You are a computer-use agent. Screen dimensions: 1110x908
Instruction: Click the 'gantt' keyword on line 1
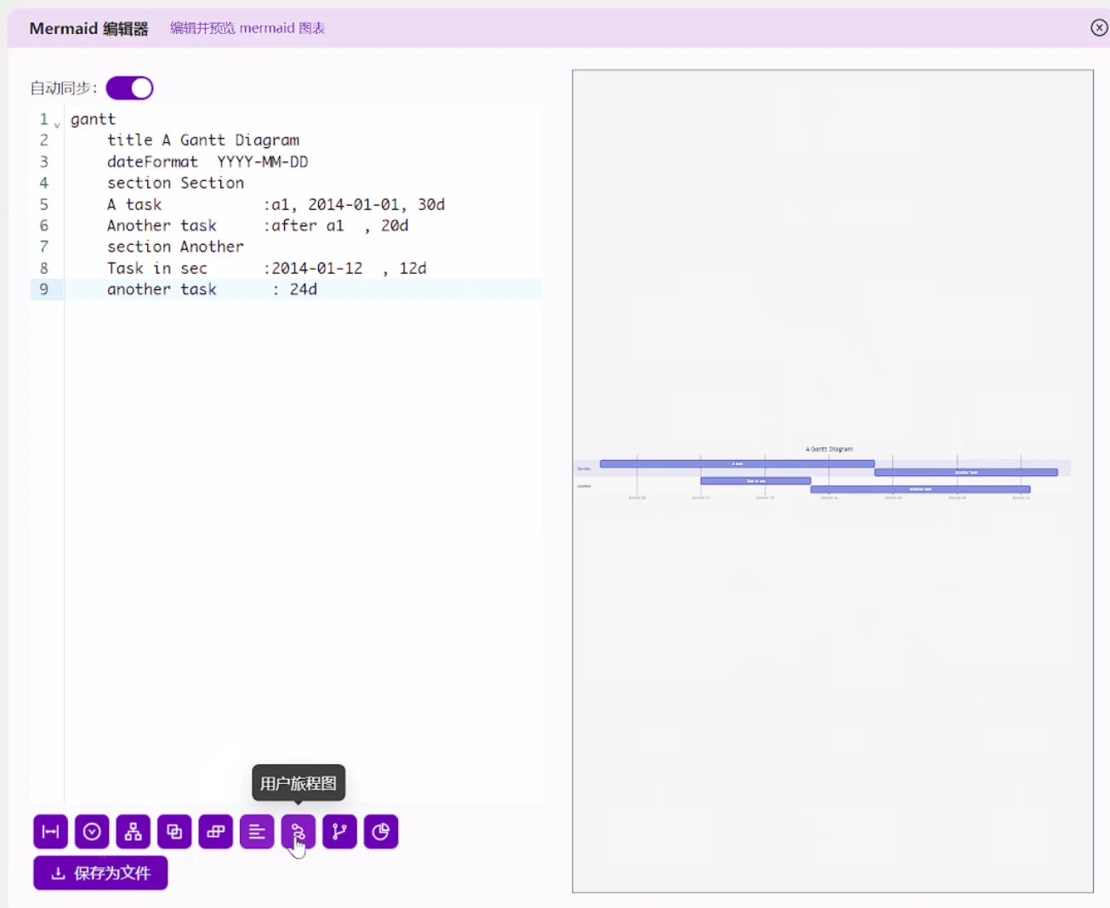[x=93, y=119]
